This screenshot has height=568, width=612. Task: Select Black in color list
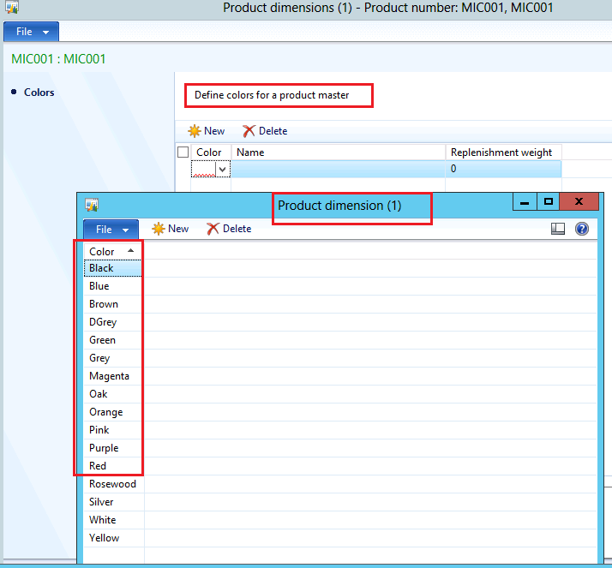click(x=112, y=268)
